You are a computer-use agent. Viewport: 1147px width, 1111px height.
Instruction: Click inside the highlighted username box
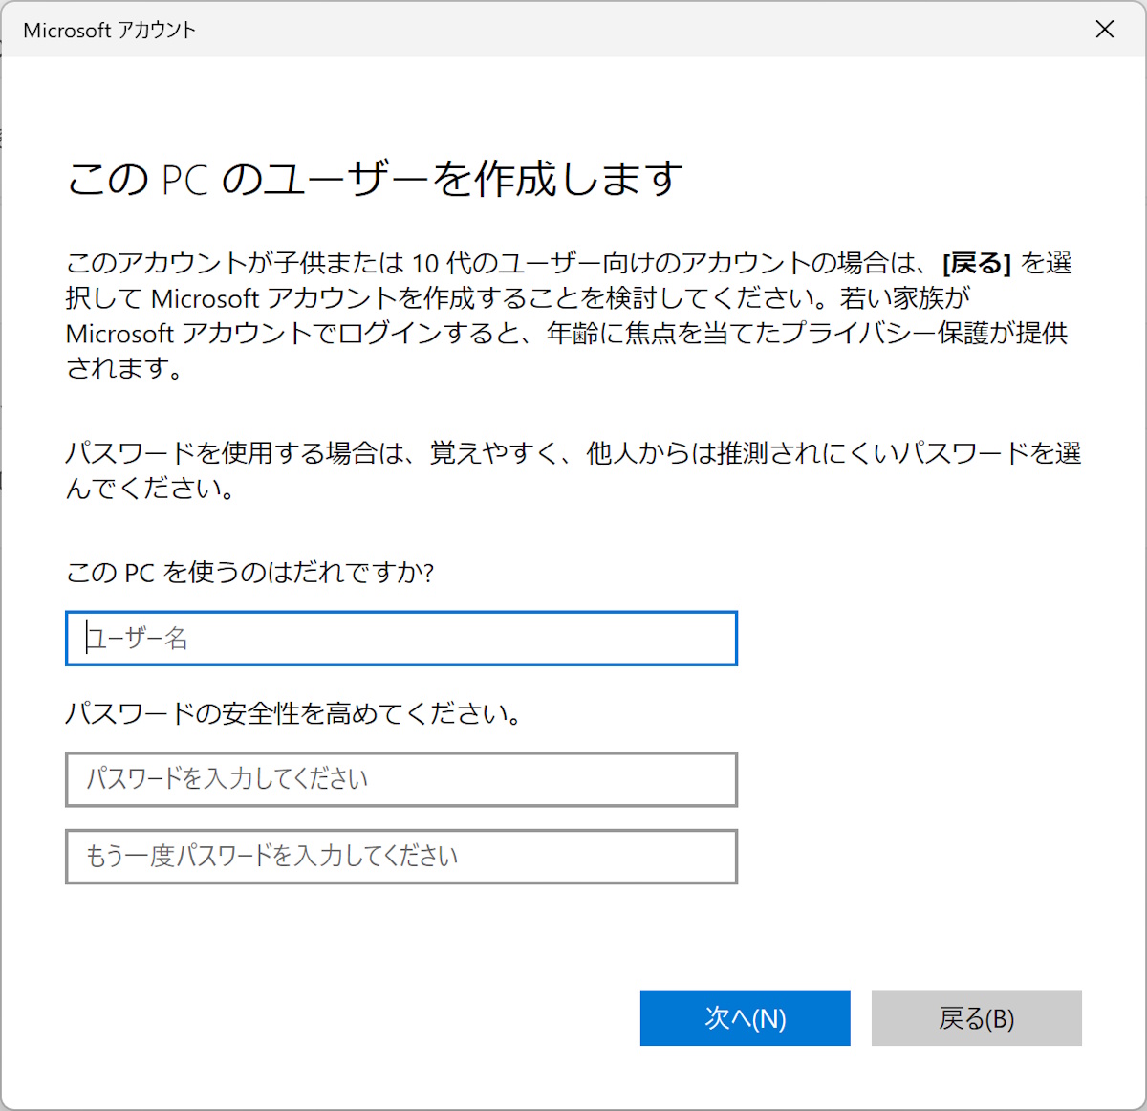[401, 638]
